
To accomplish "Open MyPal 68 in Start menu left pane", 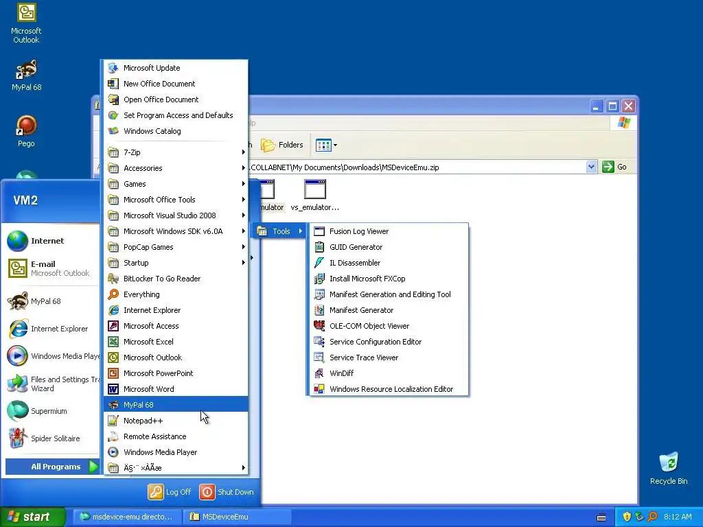I will coord(51,301).
